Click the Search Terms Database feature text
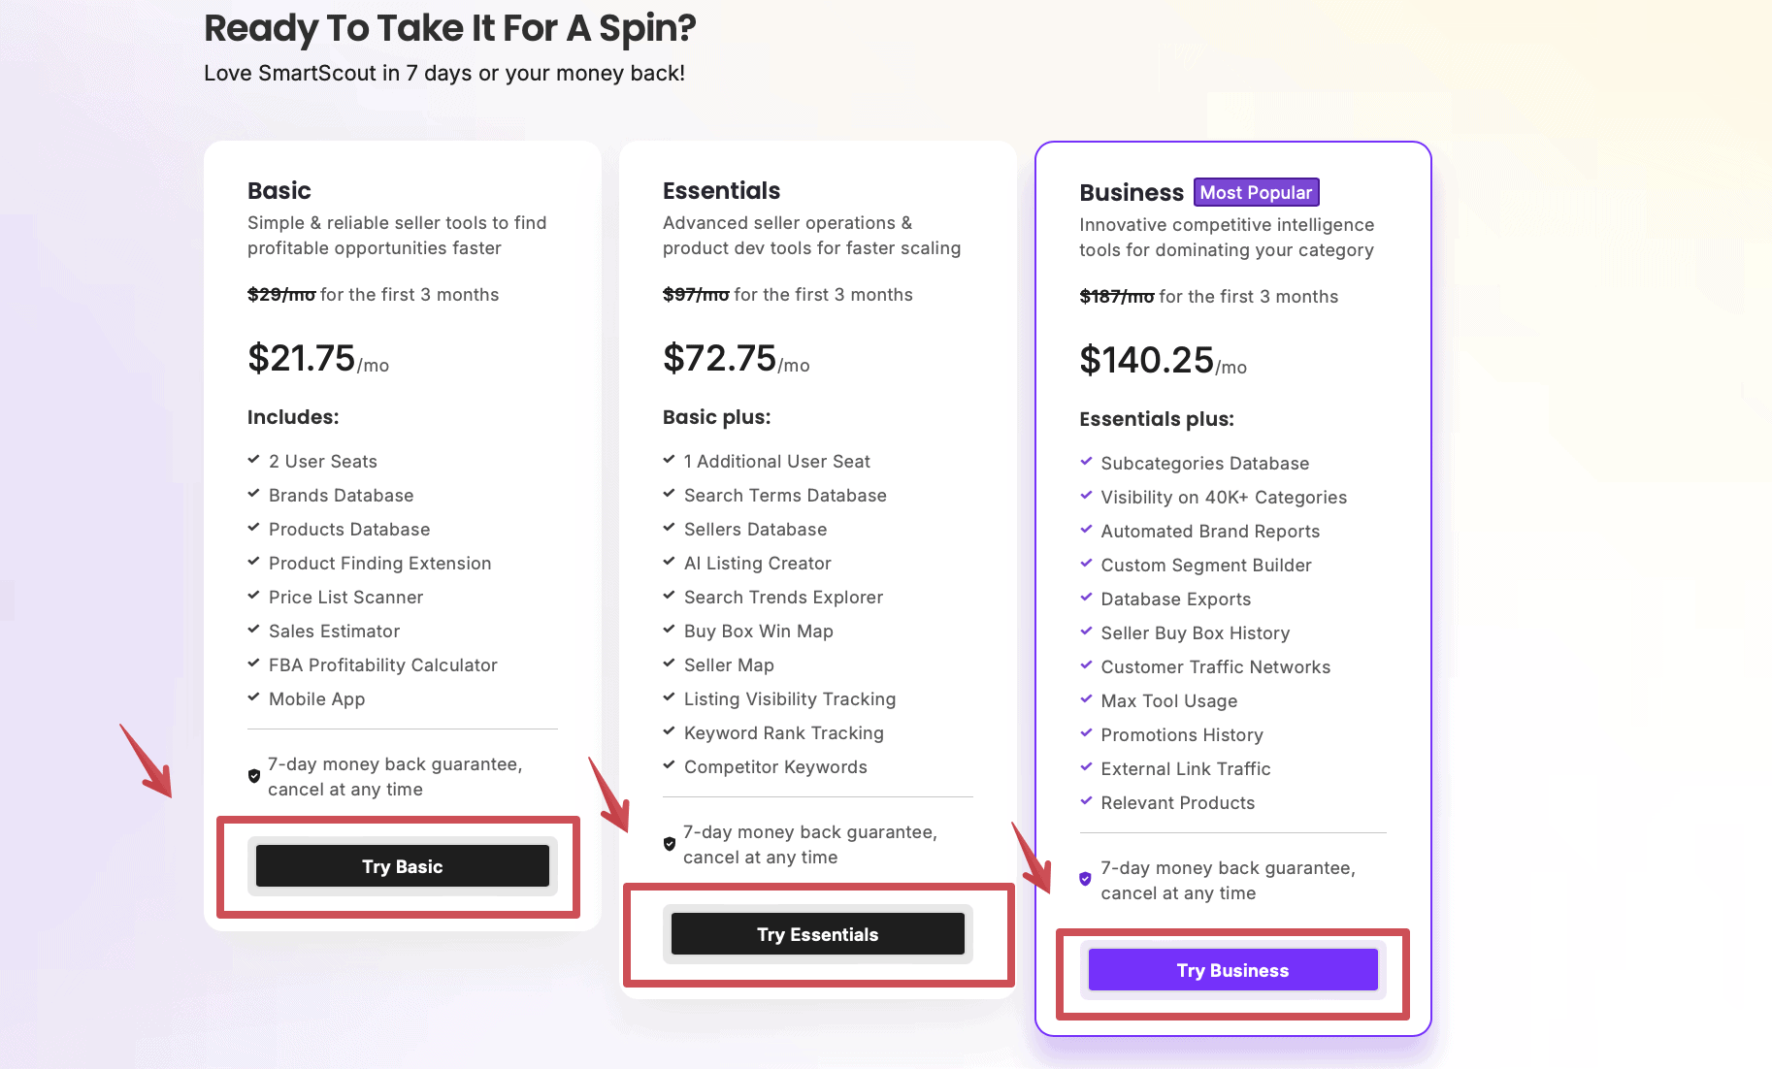This screenshot has width=1772, height=1069. pyautogui.click(x=785, y=496)
